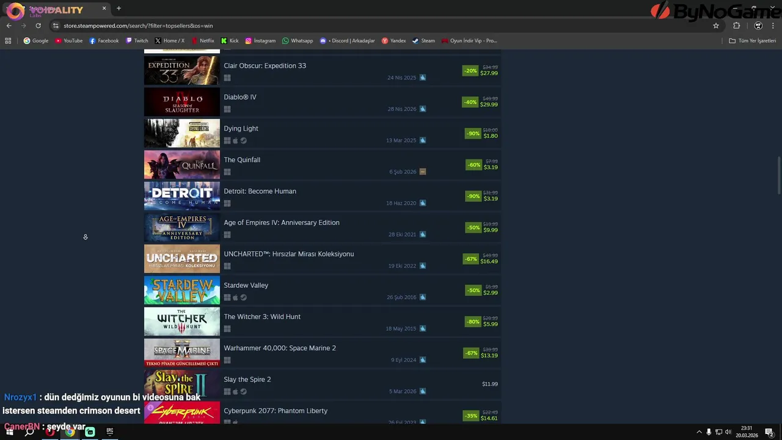Open the Tüm Yer İşaretleri folder
The image size is (782, 440).
[753, 41]
